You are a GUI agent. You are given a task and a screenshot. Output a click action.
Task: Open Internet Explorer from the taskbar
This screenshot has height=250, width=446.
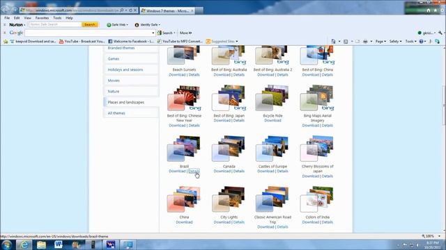[x=24, y=244]
